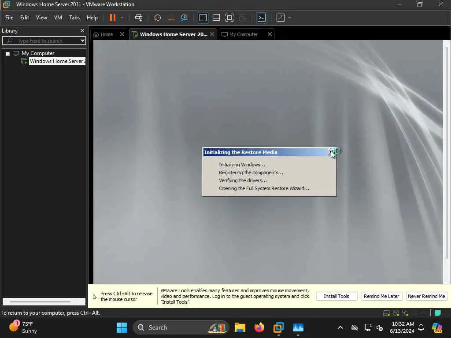Click the Never Remind Me button
451x338 pixels.
(x=426, y=296)
